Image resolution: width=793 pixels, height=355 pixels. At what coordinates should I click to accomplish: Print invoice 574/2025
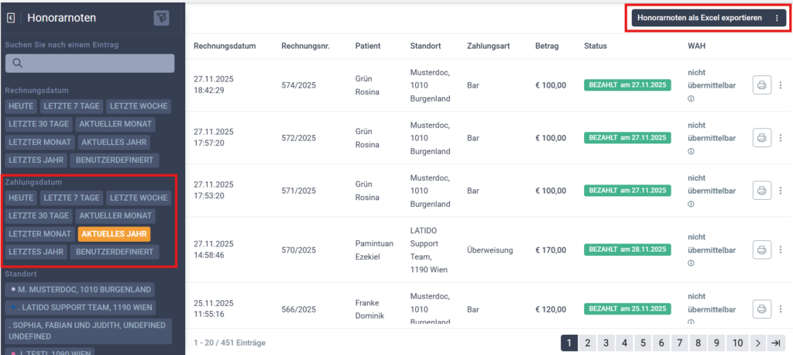761,85
